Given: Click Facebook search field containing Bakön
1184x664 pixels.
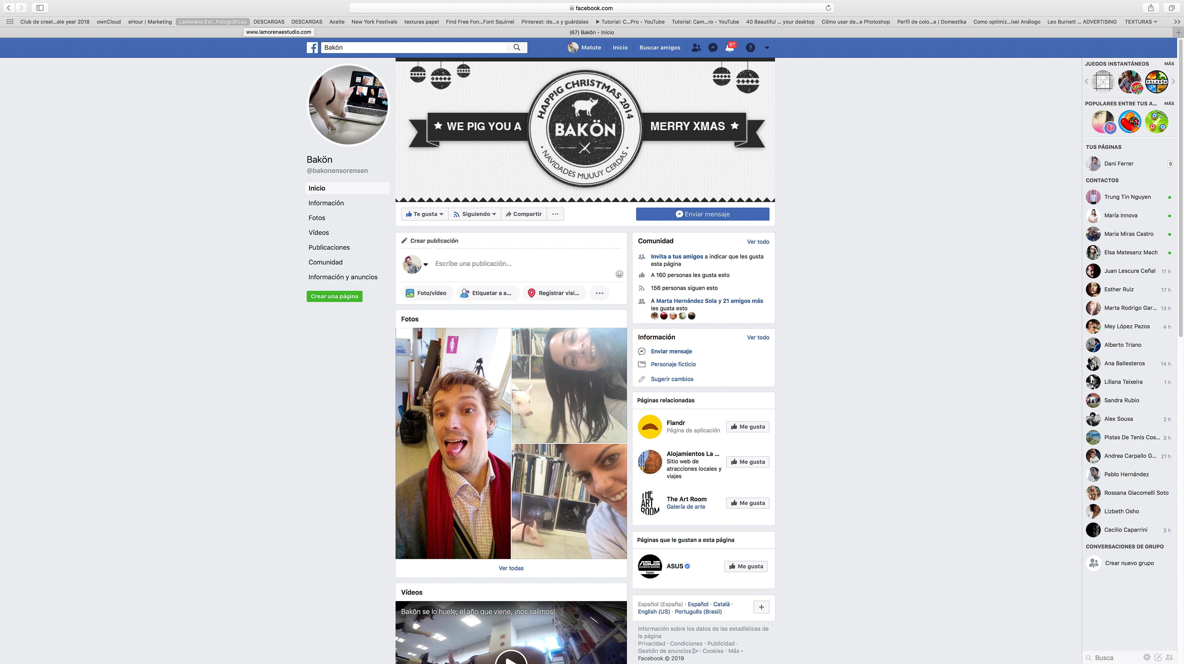Looking at the screenshot, I should click(x=414, y=47).
